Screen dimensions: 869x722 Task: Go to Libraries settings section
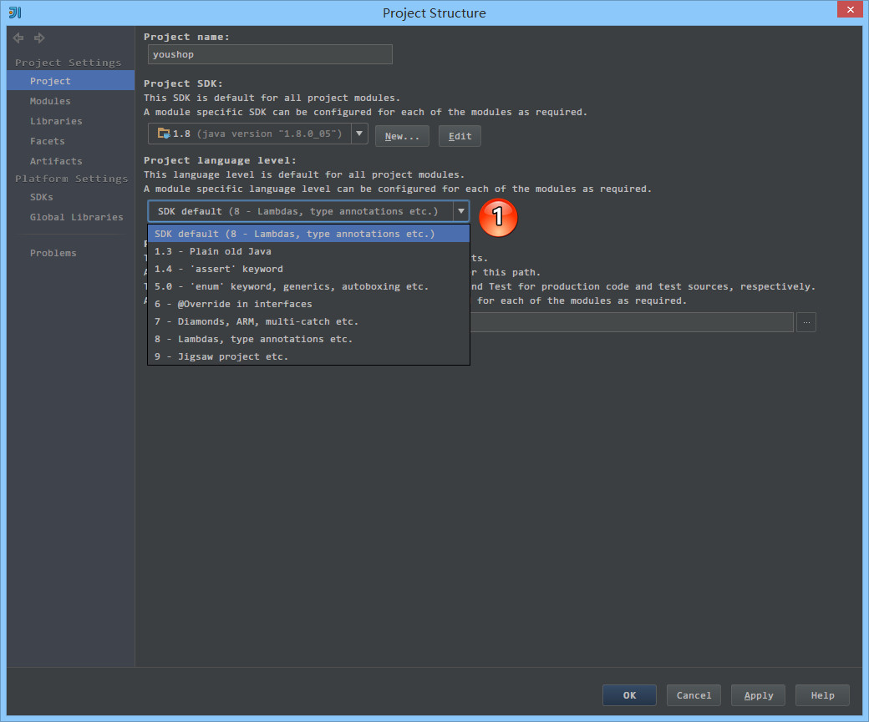click(56, 121)
